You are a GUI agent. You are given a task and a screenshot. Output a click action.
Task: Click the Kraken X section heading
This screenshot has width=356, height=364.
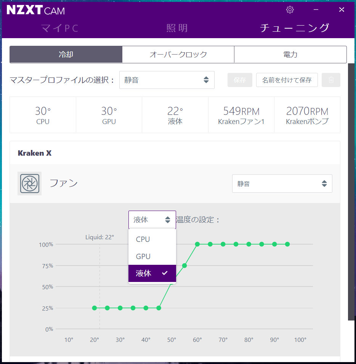tap(35, 153)
